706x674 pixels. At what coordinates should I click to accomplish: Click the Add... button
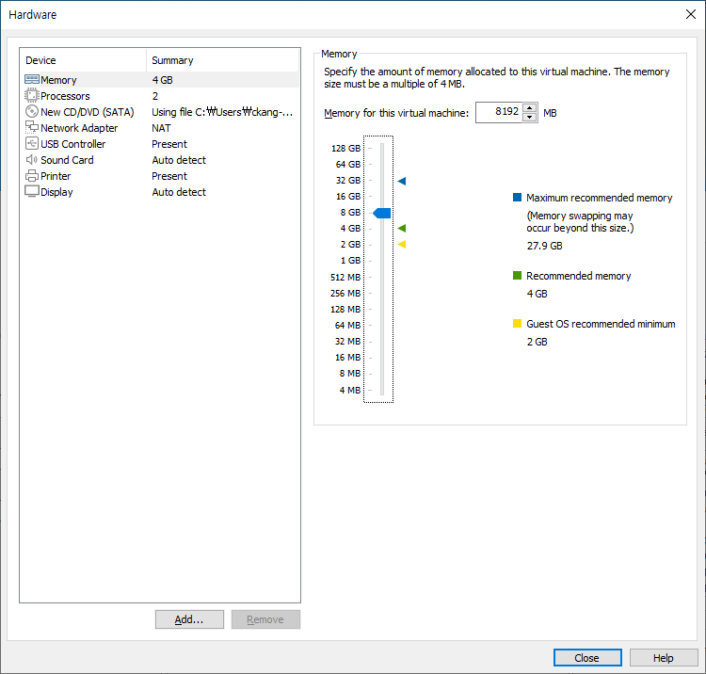(189, 619)
